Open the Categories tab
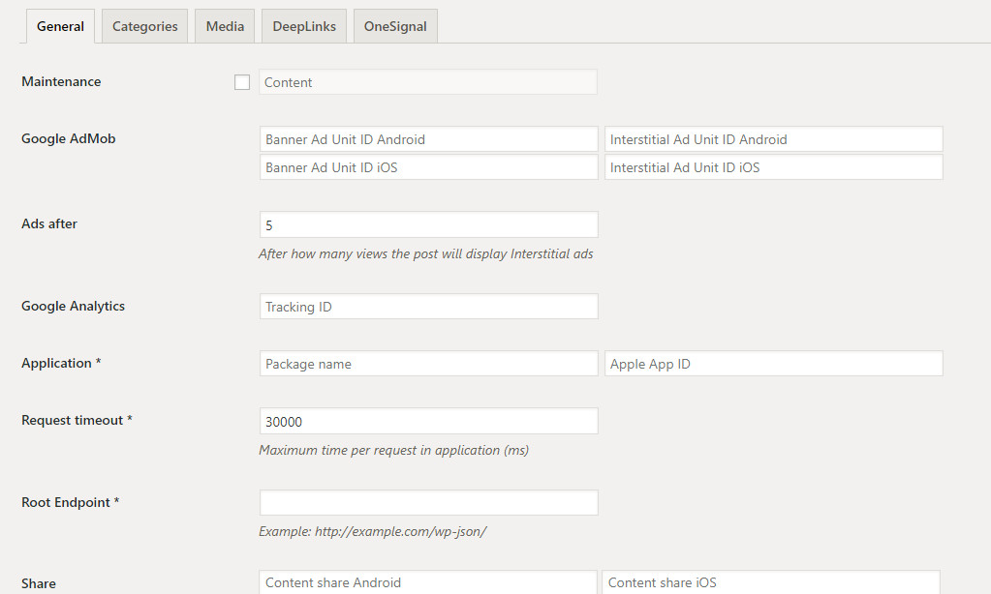This screenshot has height=594, width=991. point(145,26)
